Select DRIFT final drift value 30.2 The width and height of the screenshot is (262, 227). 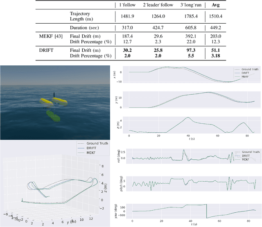point(127,50)
